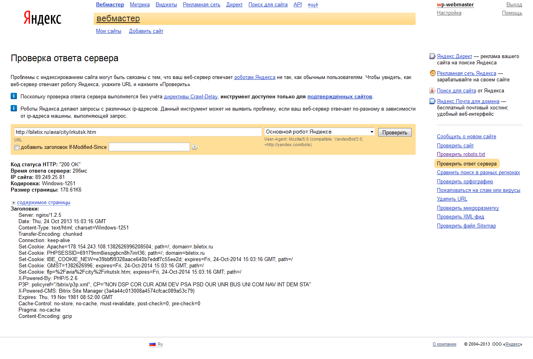
Task: Open the Помощь help link
Action: coord(512,13)
